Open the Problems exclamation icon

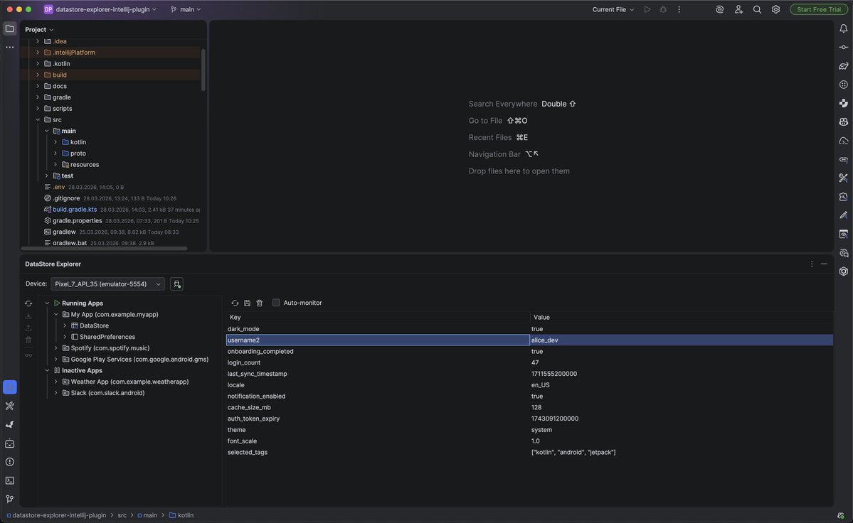click(10, 462)
